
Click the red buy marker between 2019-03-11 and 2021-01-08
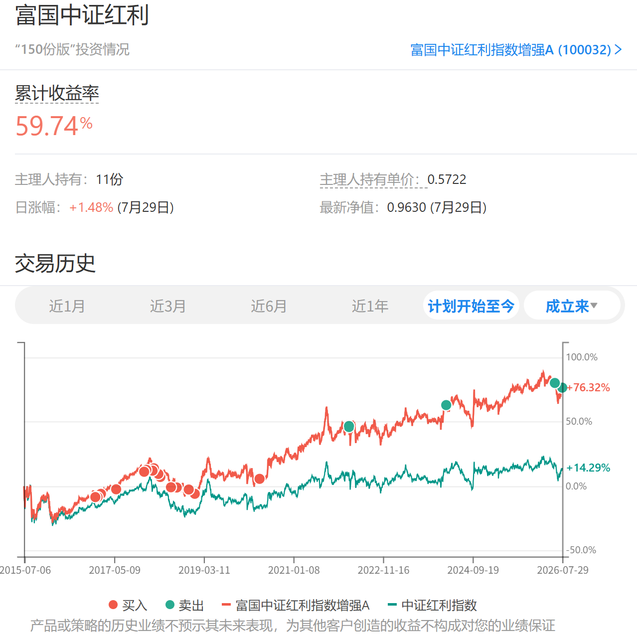(x=259, y=479)
